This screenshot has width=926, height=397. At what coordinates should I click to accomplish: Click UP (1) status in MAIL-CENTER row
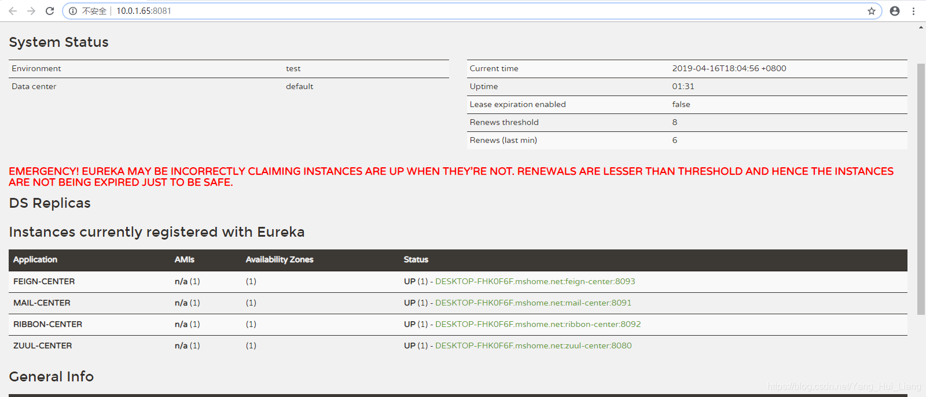416,303
